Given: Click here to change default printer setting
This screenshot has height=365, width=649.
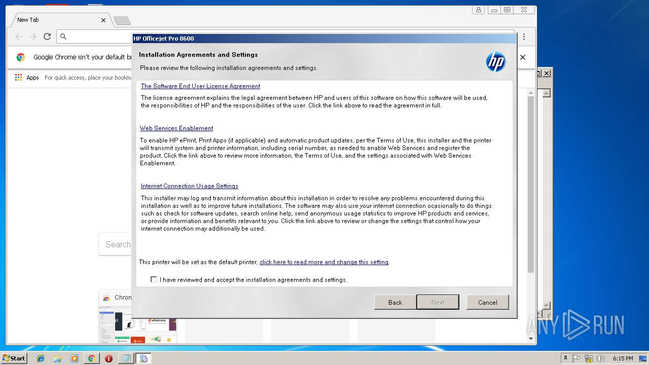Looking at the screenshot, I should click(324, 262).
